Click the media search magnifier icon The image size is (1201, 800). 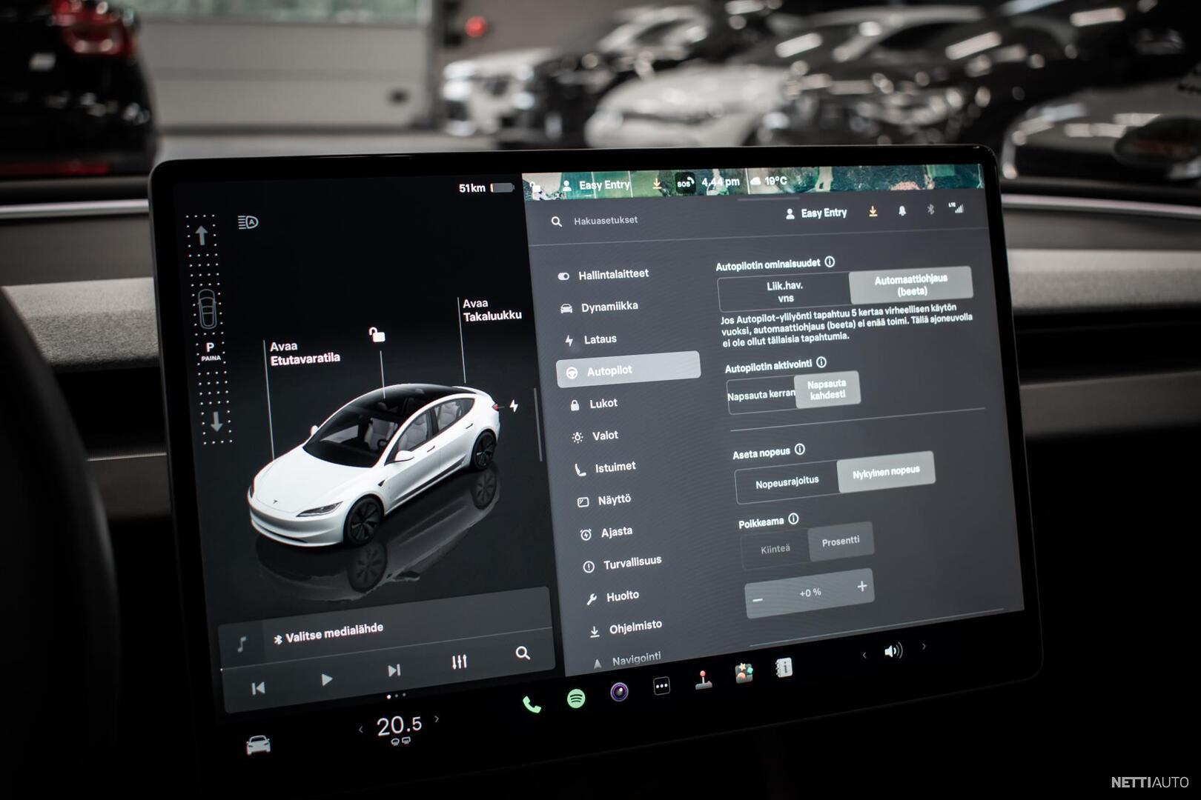(x=523, y=653)
